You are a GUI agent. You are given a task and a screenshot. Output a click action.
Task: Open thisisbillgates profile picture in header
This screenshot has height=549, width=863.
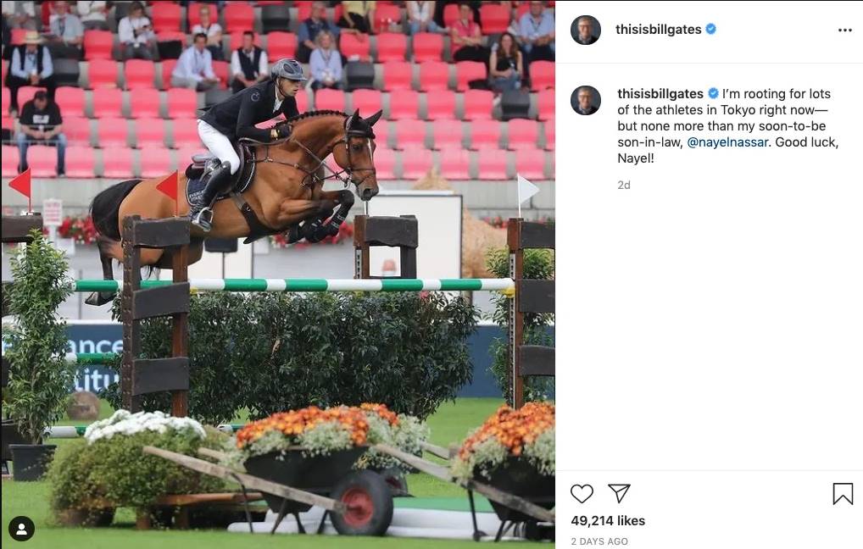point(586,30)
